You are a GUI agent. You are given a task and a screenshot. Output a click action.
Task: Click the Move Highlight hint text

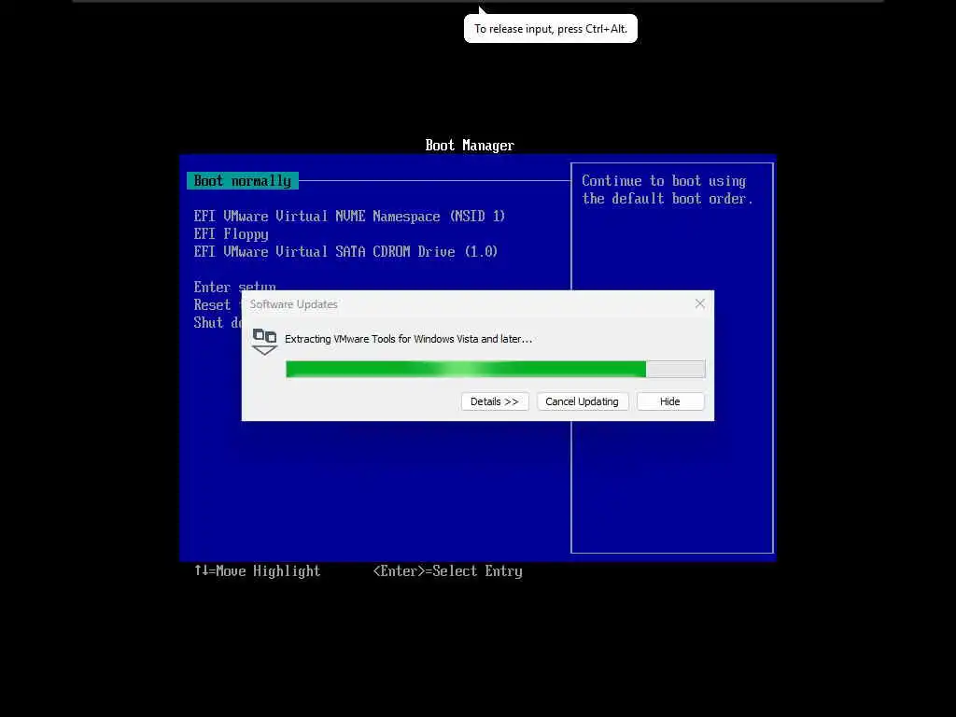point(258,571)
